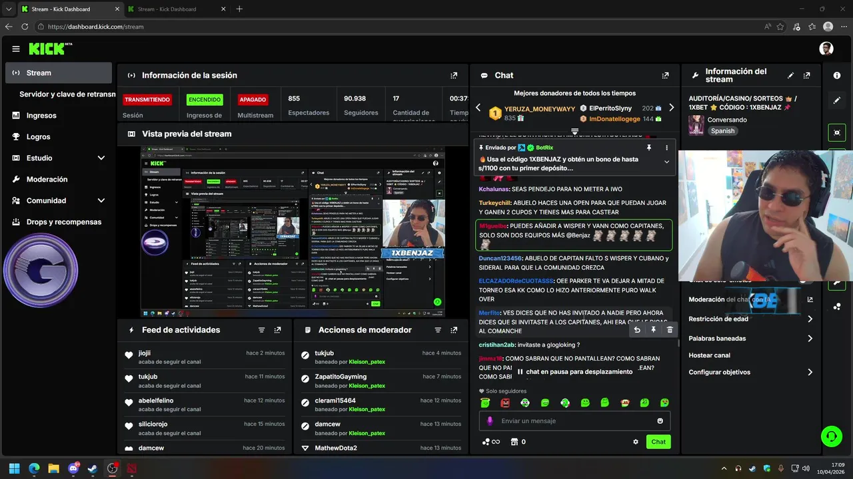Pop out the Información del stream panel

click(807, 75)
